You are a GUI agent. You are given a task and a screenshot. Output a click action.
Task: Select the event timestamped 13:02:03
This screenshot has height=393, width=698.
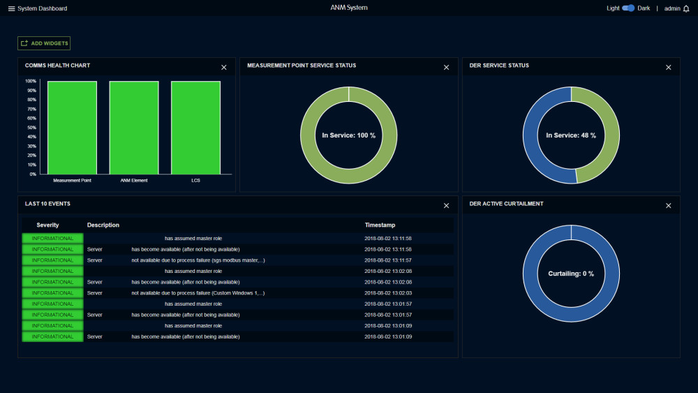pyautogui.click(x=238, y=293)
